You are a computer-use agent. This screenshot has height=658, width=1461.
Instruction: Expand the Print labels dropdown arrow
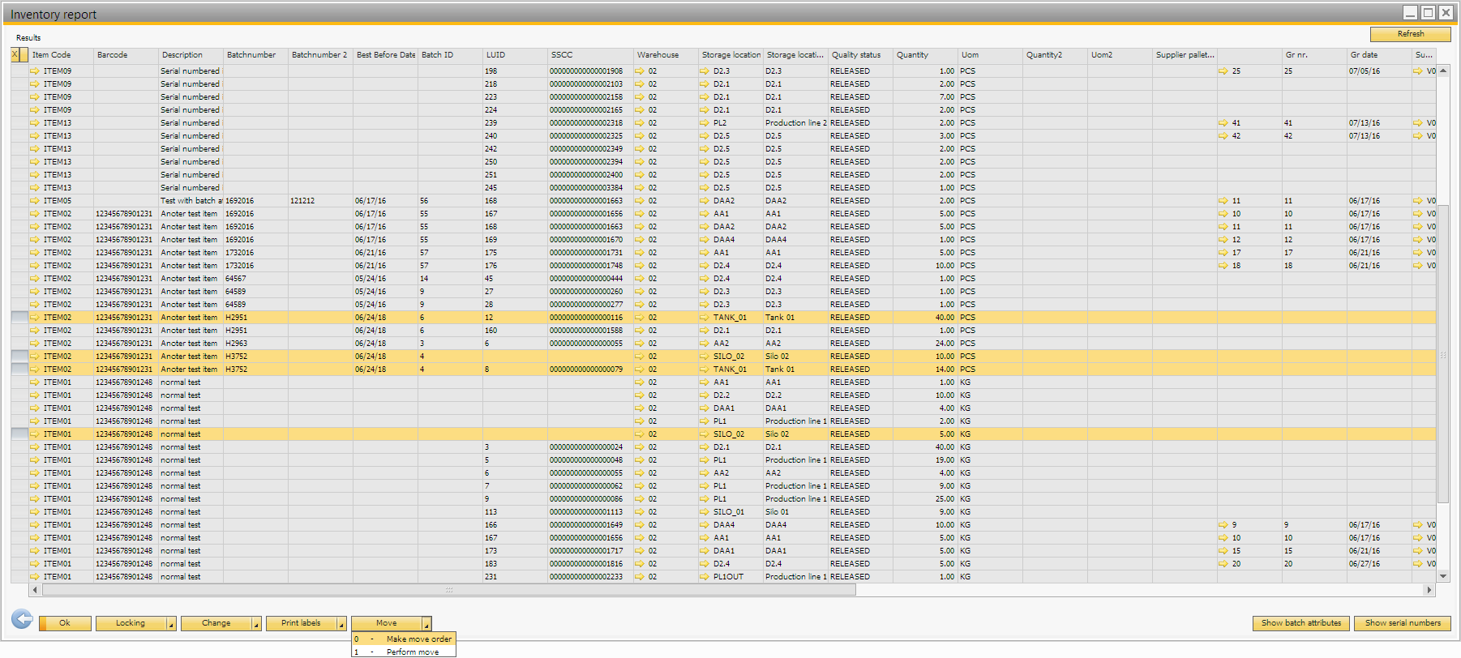point(341,624)
